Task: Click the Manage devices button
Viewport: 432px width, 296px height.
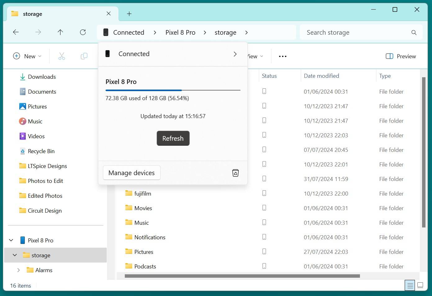Action: click(131, 173)
